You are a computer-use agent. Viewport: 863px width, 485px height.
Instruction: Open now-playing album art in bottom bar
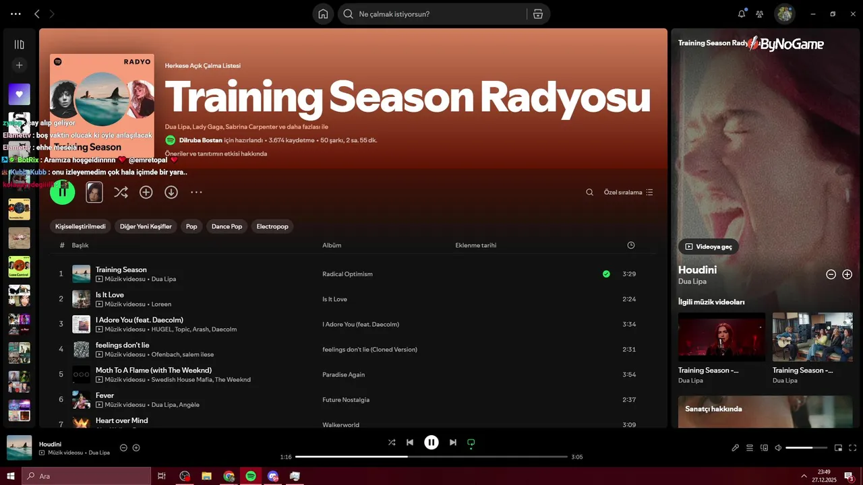pyautogui.click(x=19, y=448)
